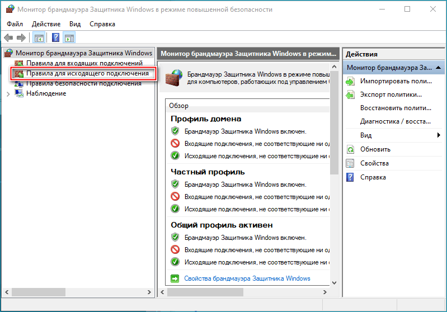Image resolution: width=447 pixels, height=312 pixels.
Task: Open the Файл menu
Action: [15, 24]
